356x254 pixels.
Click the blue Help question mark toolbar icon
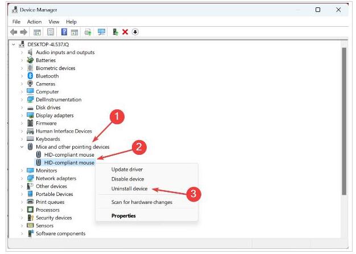64,32
